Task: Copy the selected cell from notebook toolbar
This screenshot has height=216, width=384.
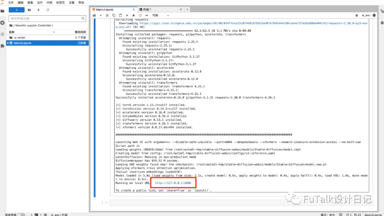Action: coord(114,15)
